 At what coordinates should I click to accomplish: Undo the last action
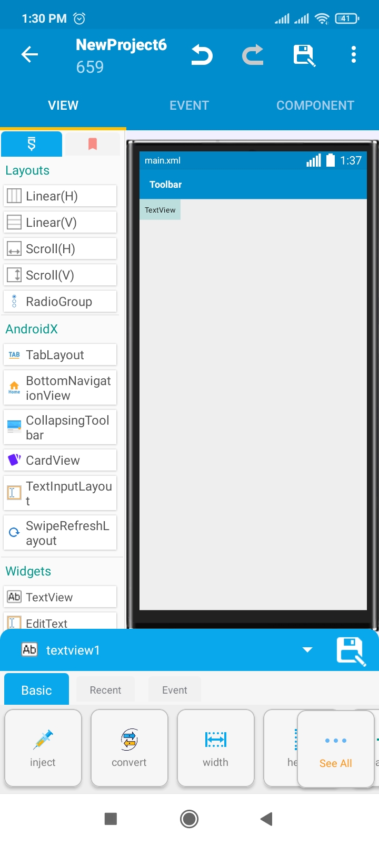tap(202, 55)
